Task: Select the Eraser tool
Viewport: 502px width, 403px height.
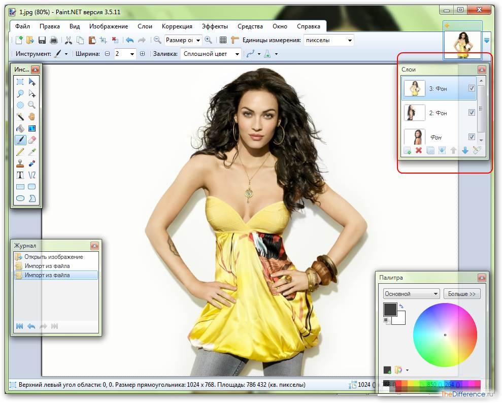Action: pyautogui.click(x=32, y=140)
